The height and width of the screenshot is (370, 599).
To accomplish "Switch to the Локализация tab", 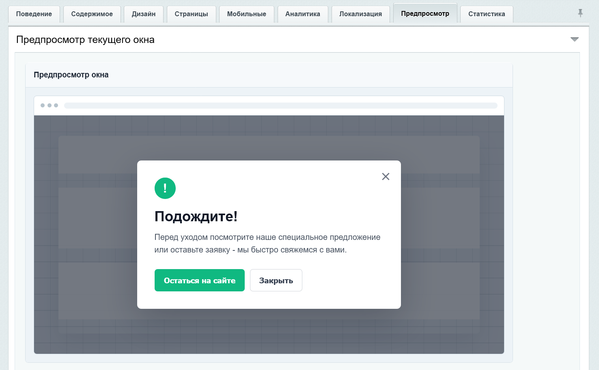I will [361, 14].
